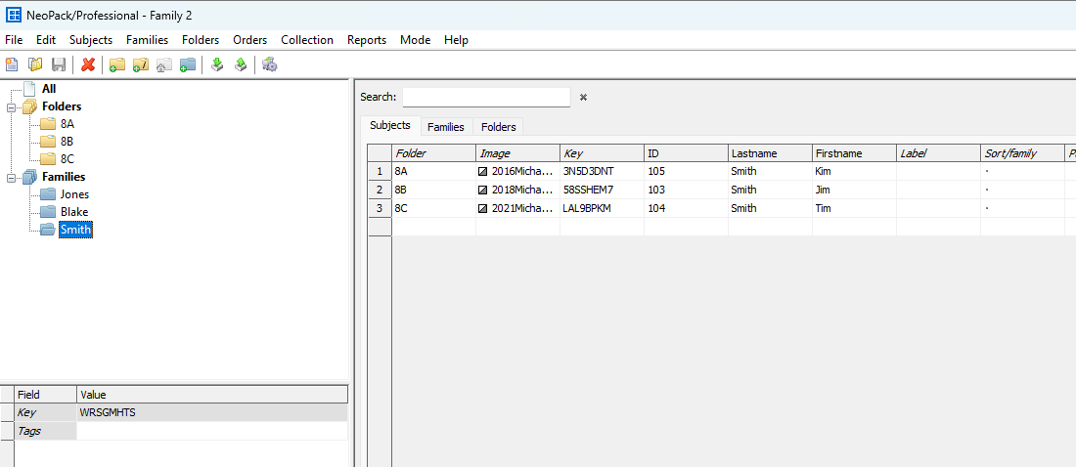This screenshot has height=467, width=1076.
Task: Open the Reports menu
Action: click(366, 40)
